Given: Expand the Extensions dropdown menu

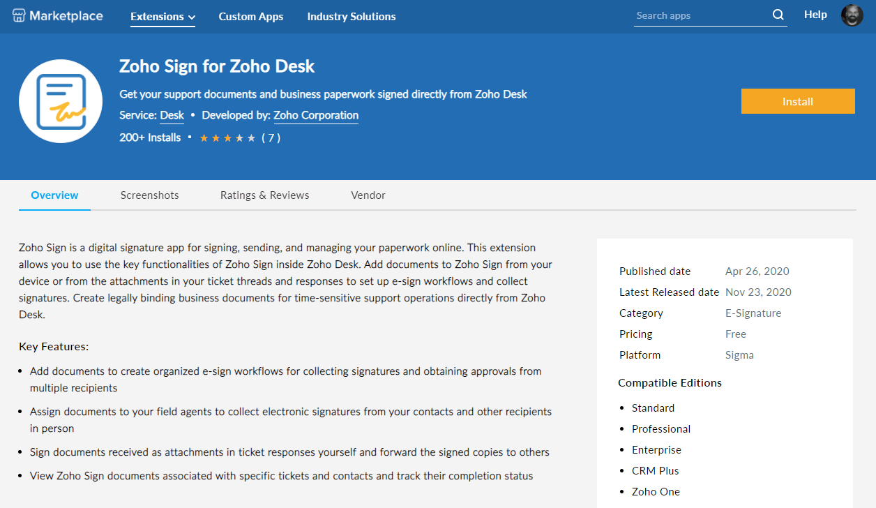Looking at the screenshot, I should pyautogui.click(x=163, y=17).
